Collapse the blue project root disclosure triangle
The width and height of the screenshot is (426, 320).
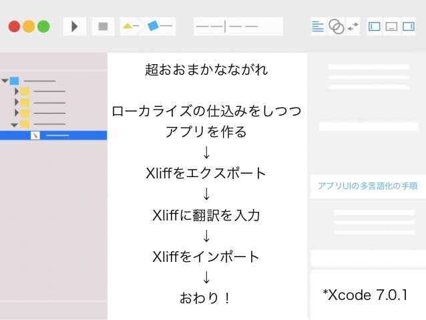[x=5, y=81]
